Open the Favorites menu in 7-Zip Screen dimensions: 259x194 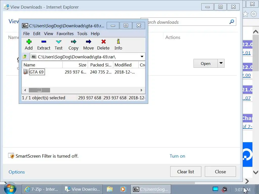65,34
